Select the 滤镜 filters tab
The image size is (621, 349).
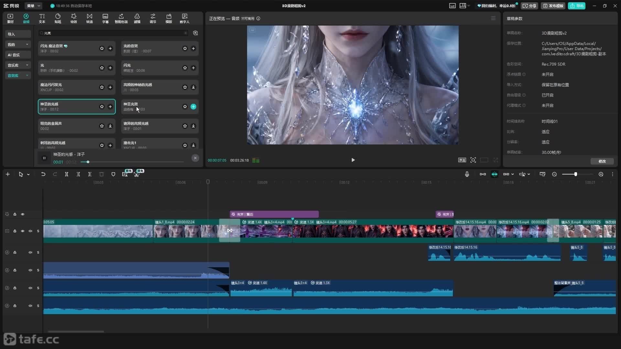coord(137,18)
